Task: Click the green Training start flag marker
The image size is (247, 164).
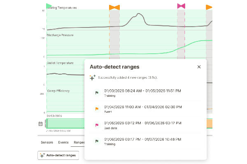Action: (x=49, y=6)
